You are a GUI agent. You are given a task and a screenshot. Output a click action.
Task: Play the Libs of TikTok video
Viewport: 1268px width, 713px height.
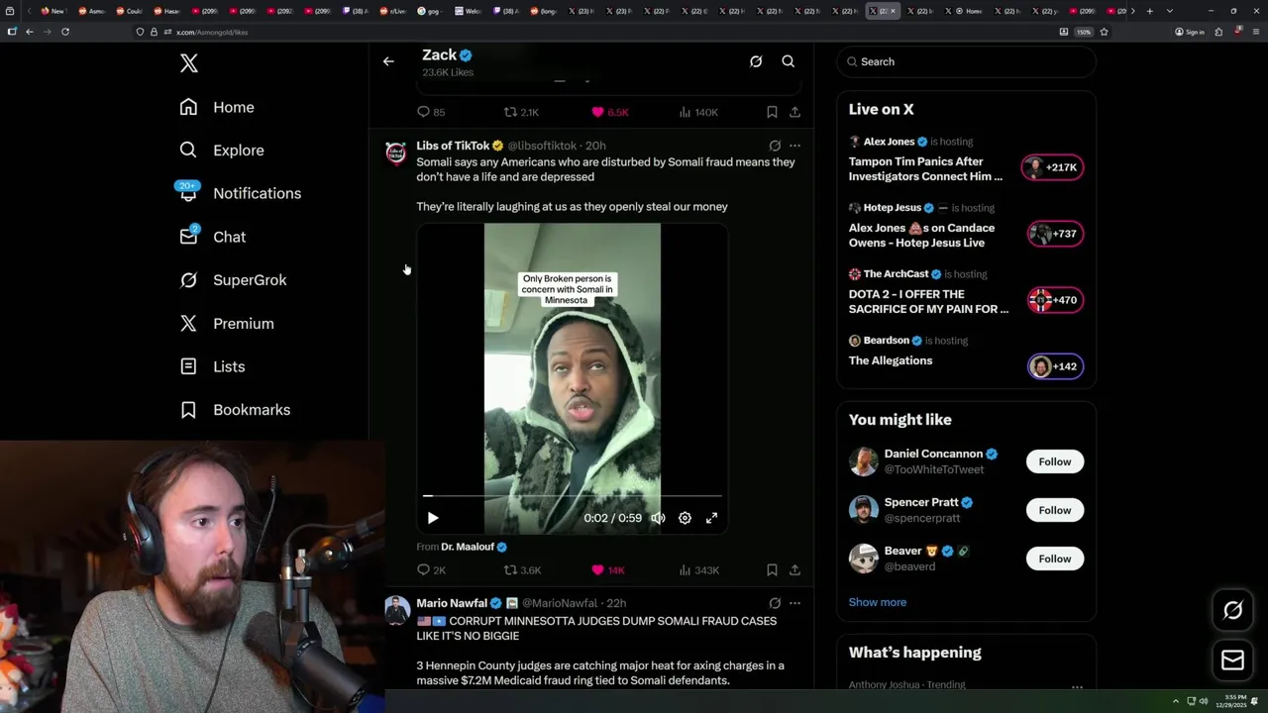point(433,518)
